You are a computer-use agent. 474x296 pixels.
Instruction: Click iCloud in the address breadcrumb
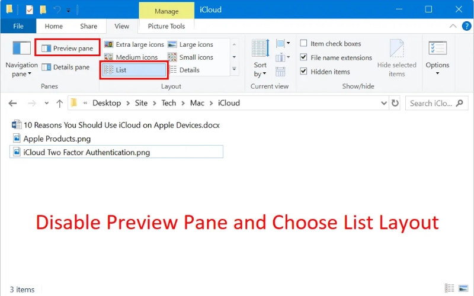click(x=229, y=103)
